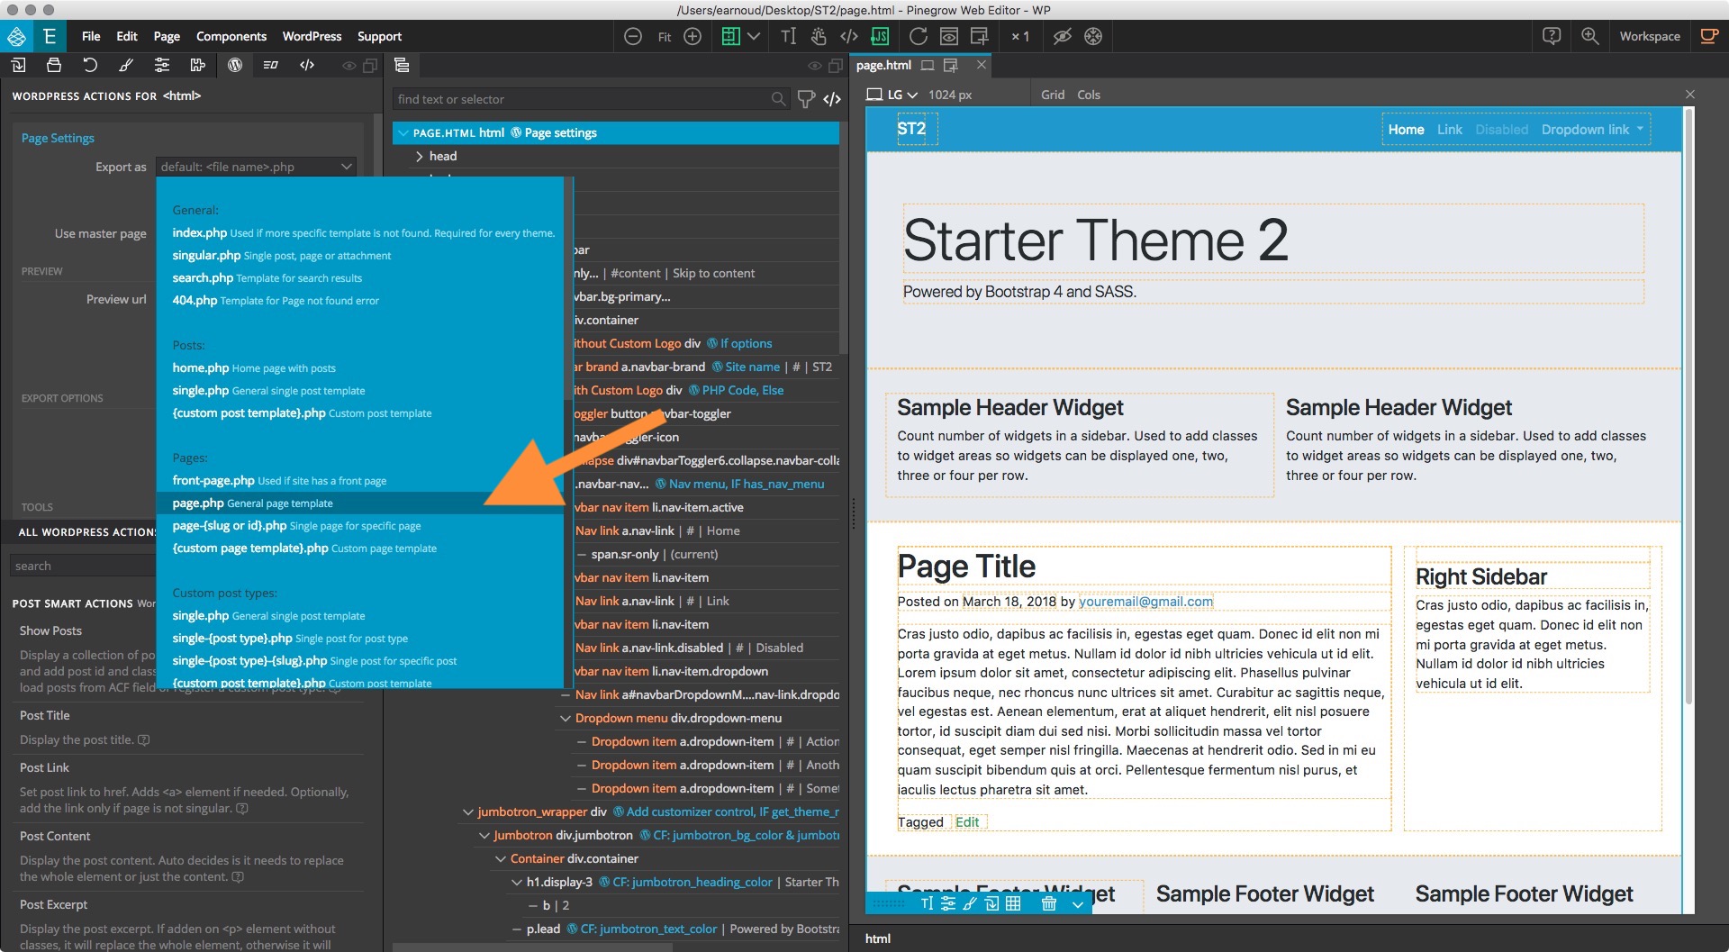Open the Export as dropdown

257,167
